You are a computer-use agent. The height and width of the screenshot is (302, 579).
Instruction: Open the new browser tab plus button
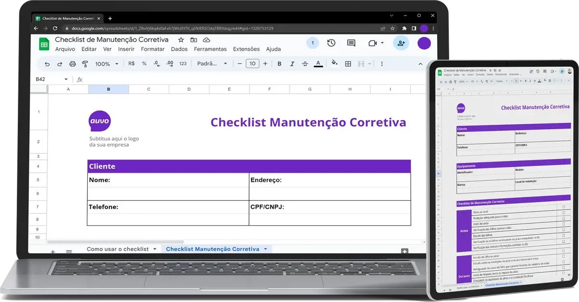click(110, 18)
